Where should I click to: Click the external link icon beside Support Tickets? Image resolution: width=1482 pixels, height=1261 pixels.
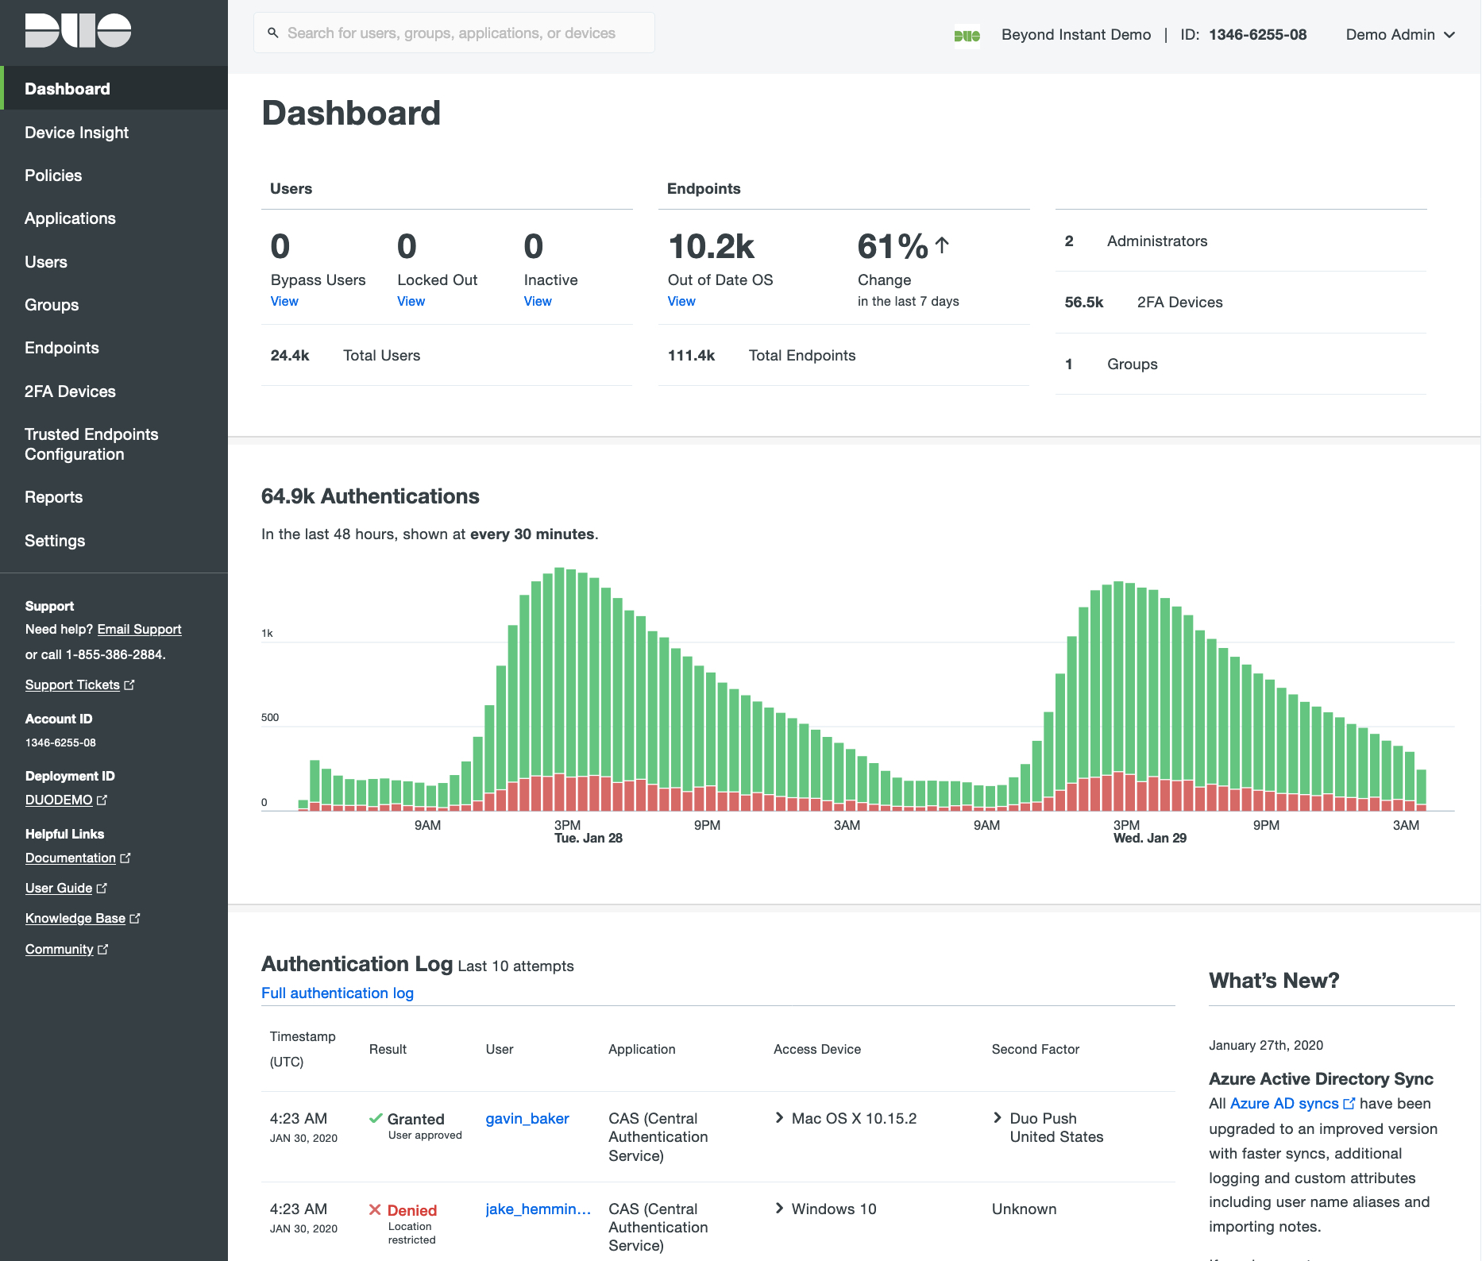point(129,684)
